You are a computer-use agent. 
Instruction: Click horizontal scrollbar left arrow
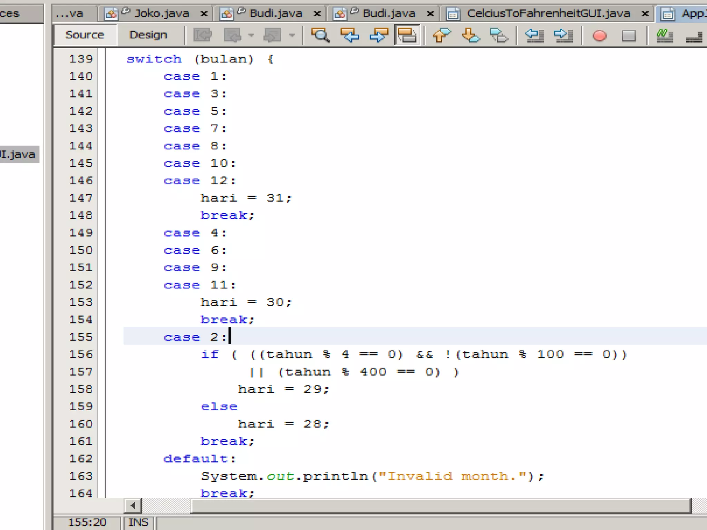(133, 506)
